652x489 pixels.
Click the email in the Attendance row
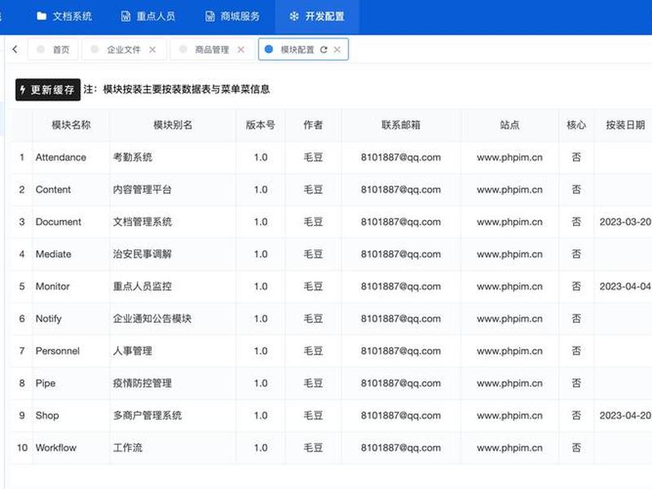(401, 157)
